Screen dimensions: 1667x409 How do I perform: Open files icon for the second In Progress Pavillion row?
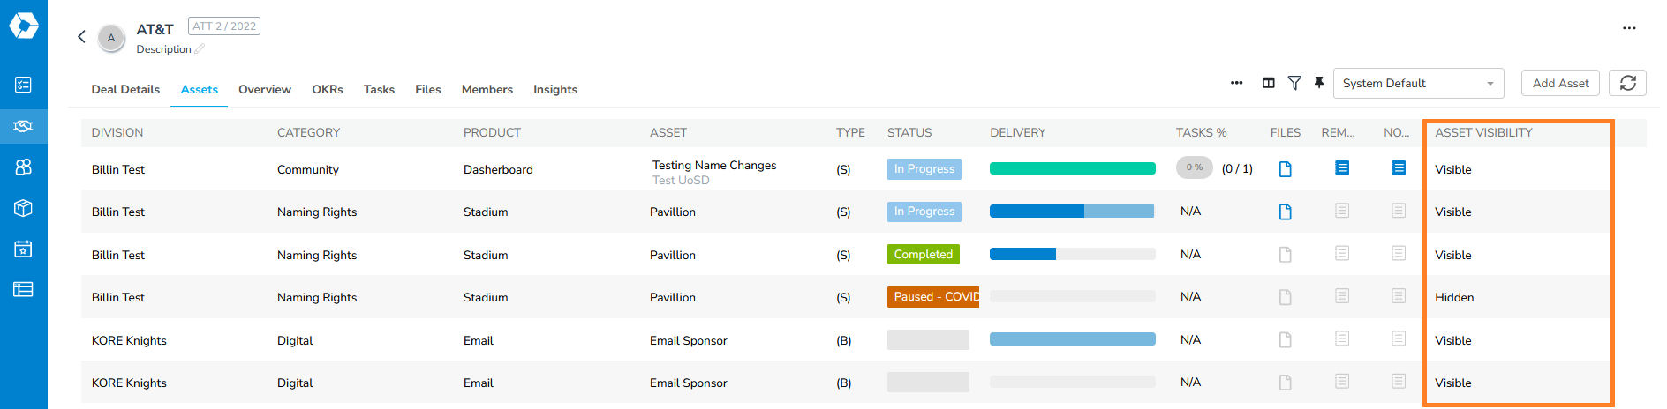tap(1286, 212)
